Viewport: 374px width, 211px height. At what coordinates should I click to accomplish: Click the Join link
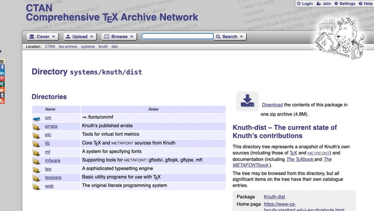pos(324,4)
